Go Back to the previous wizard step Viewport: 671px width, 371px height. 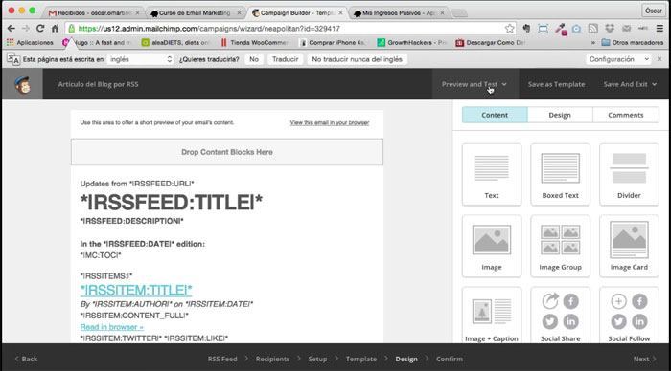pyautogui.click(x=26, y=359)
